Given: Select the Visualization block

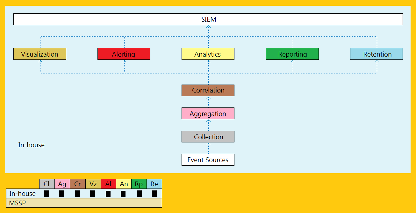Looking at the screenshot, I should (40, 54).
